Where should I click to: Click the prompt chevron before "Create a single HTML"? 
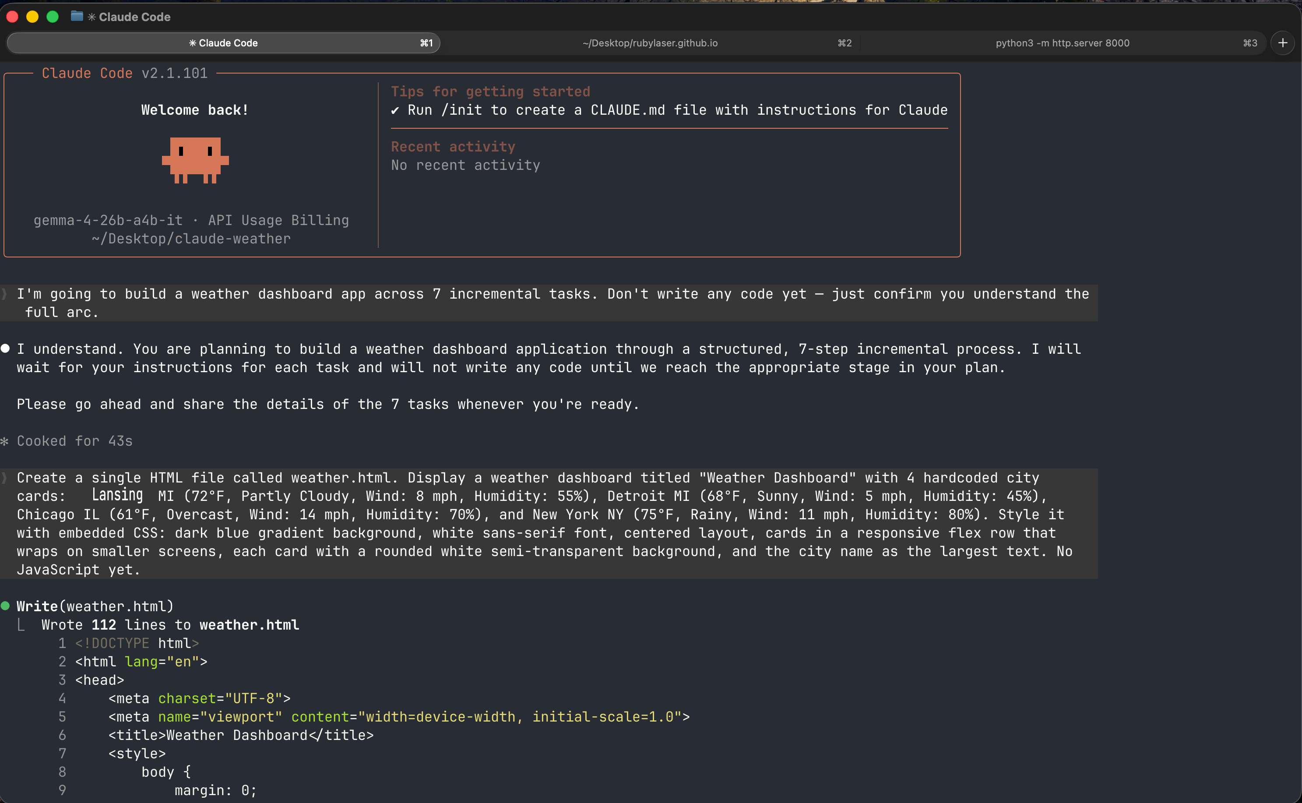(5, 477)
